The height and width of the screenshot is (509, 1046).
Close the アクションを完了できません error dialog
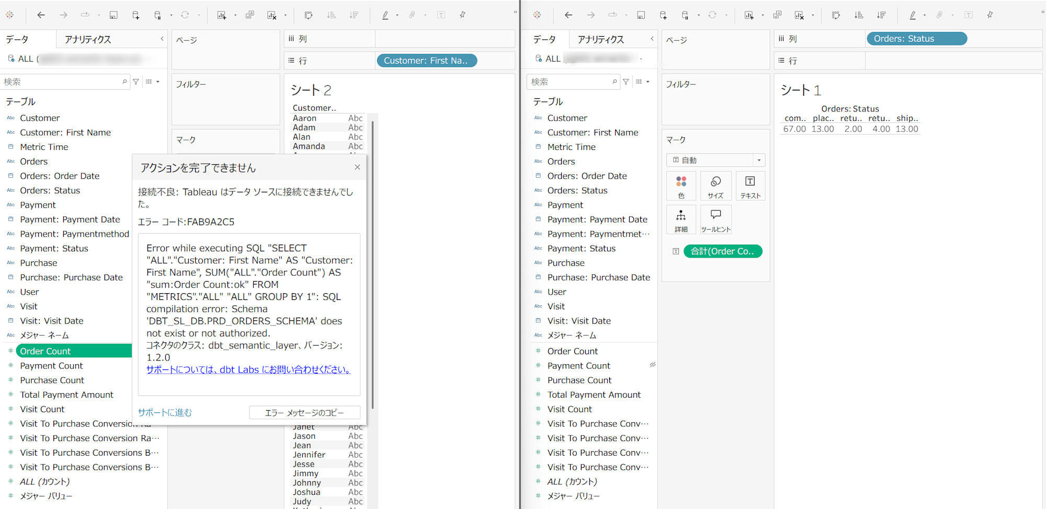[357, 167]
